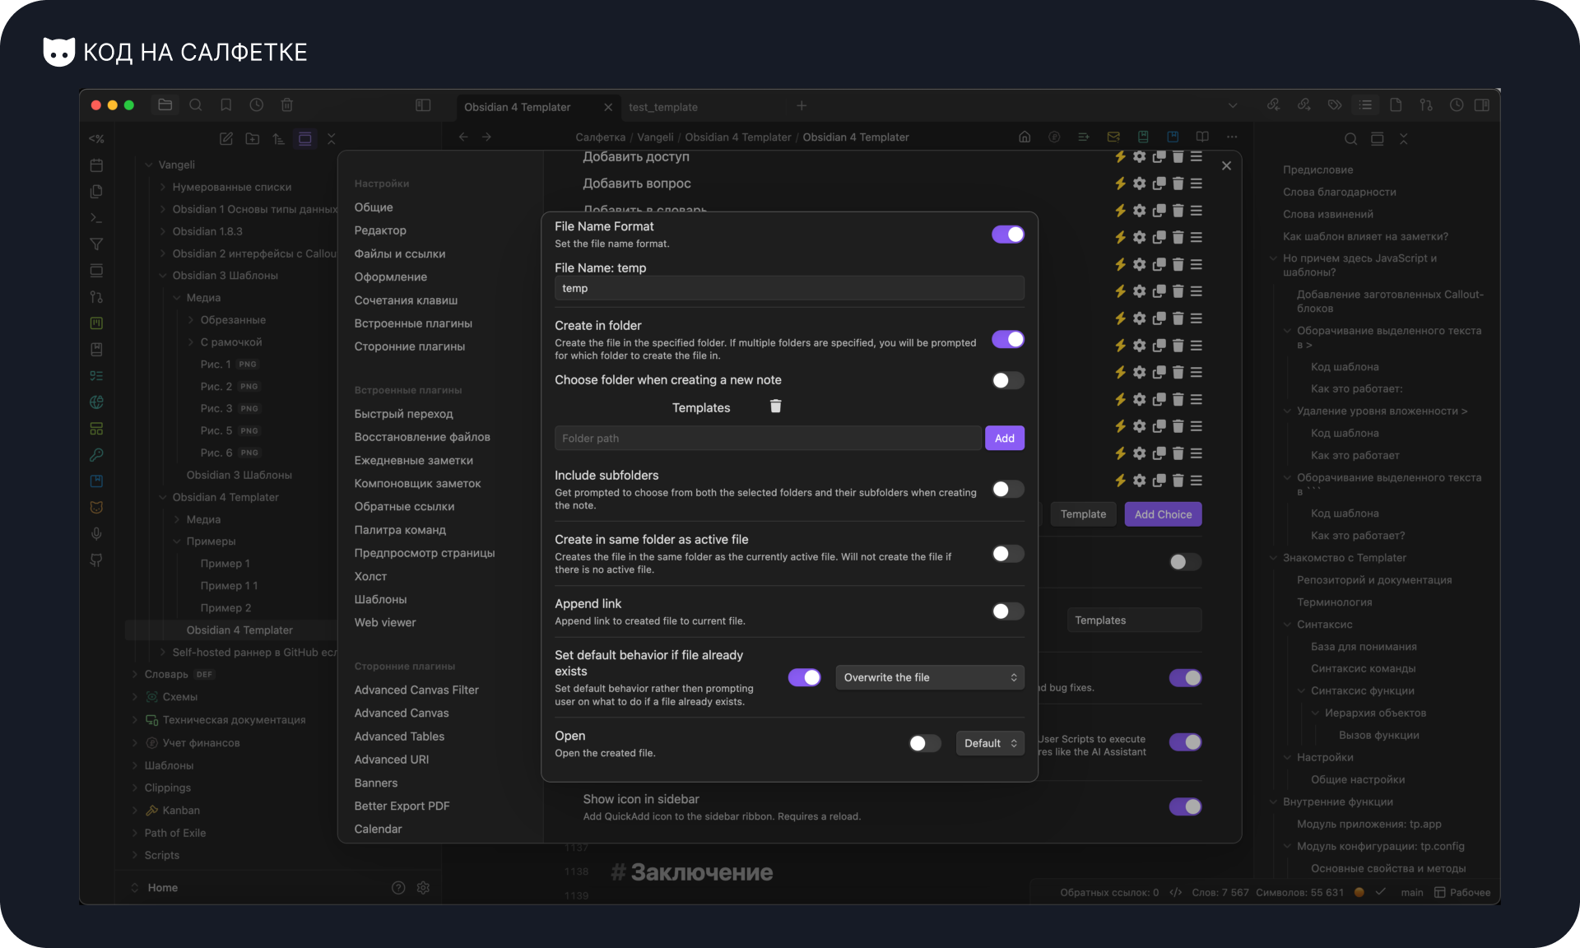Open gear settings for Добавить вопрос choice
The image size is (1580, 948).
tap(1139, 184)
